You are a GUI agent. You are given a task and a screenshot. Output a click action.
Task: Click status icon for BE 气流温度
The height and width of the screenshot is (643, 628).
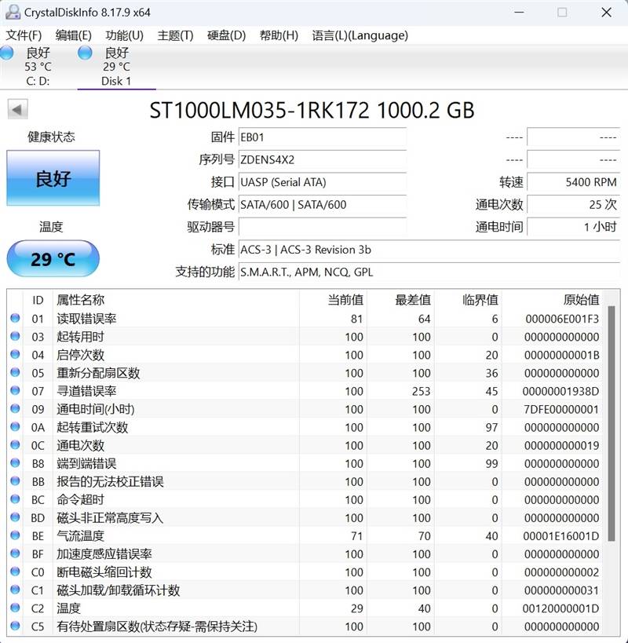(x=15, y=535)
